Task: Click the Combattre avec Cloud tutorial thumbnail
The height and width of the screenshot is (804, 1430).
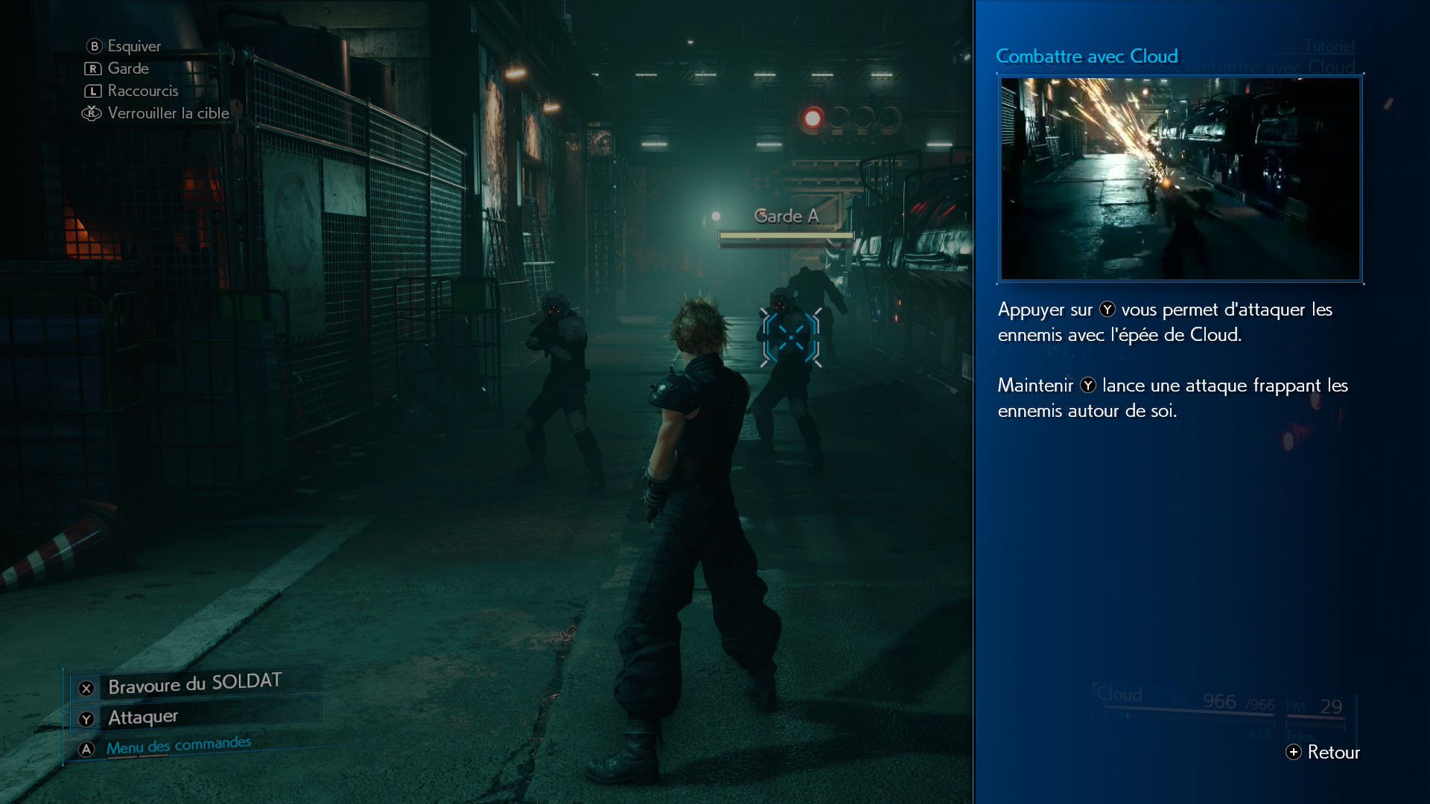Action: coord(1180,179)
